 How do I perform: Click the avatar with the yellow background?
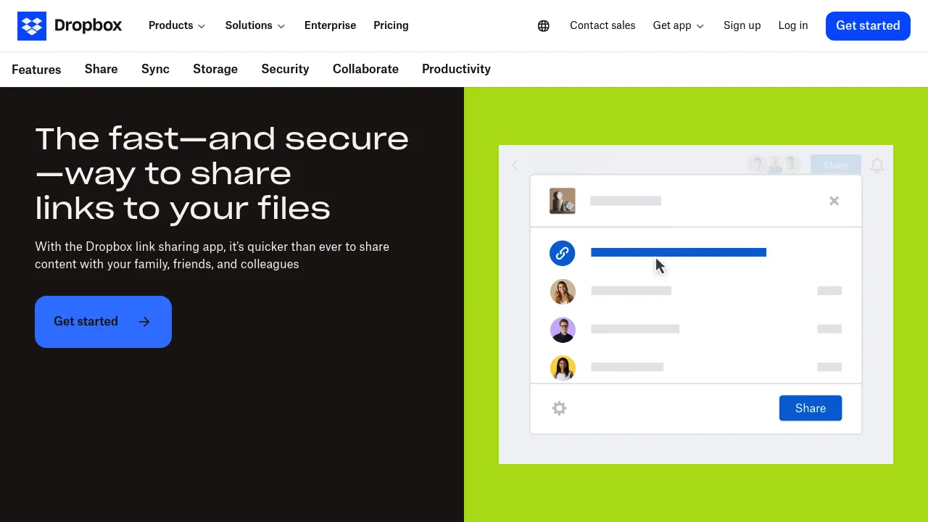[x=563, y=368]
